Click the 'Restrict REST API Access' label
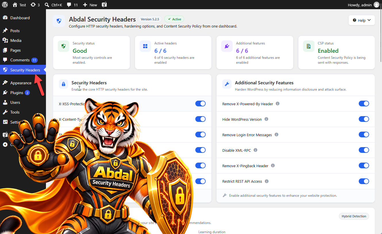 (x=242, y=181)
